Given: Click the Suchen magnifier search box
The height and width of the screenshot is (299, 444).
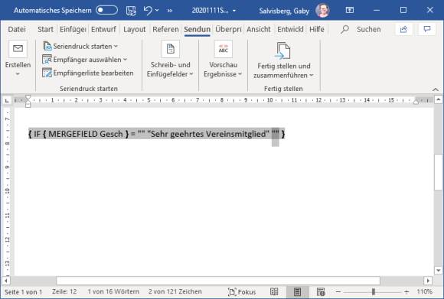Looking at the screenshot, I should [x=361, y=29].
